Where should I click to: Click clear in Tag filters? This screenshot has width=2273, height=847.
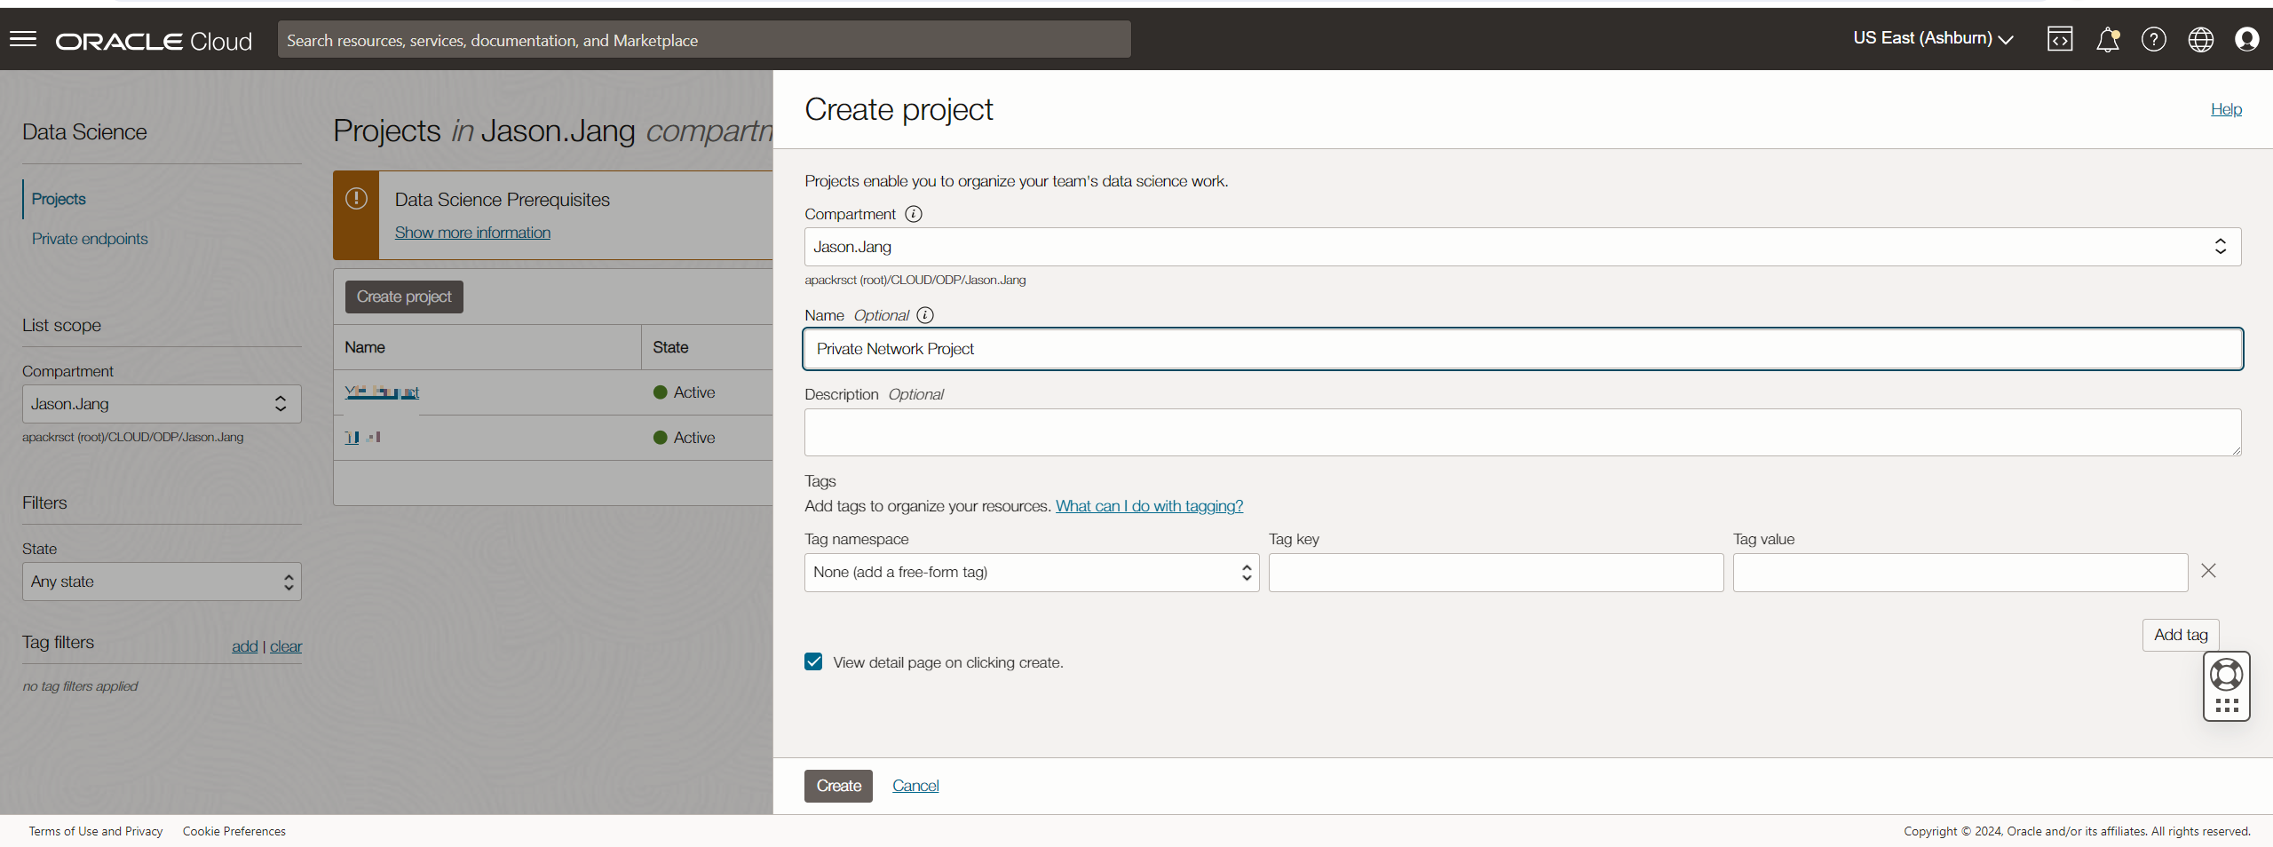pos(286,646)
